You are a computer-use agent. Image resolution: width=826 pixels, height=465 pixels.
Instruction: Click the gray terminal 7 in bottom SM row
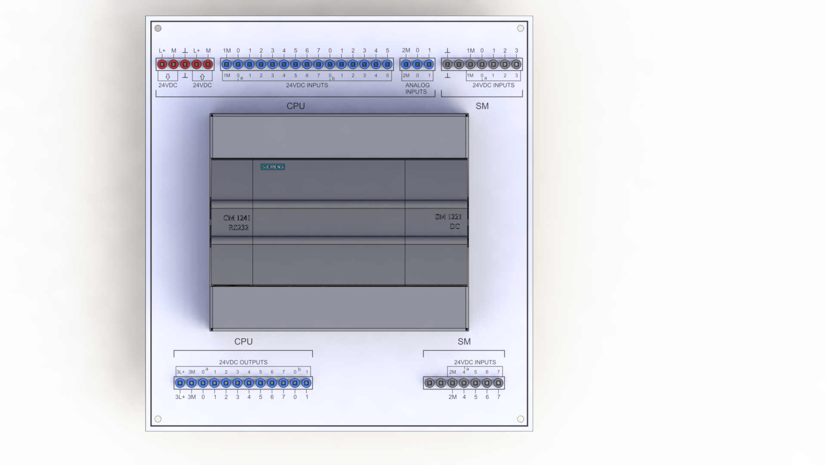[x=498, y=383]
